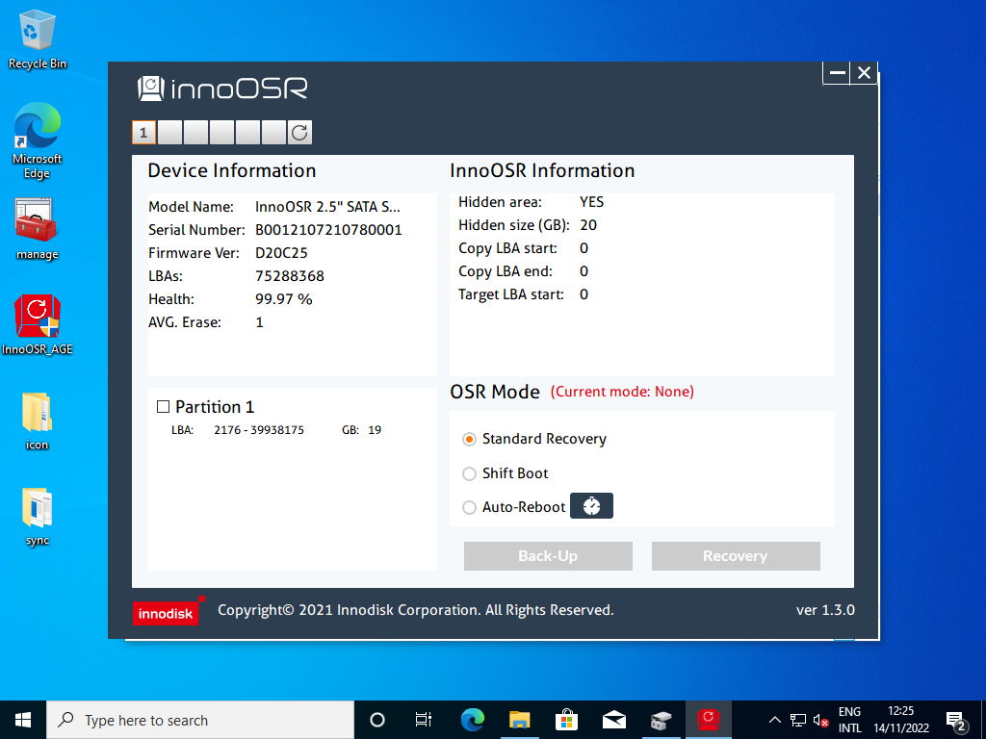The image size is (986, 739).
Task: Open Microsoft Store from the taskbar
Action: [566, 720]
